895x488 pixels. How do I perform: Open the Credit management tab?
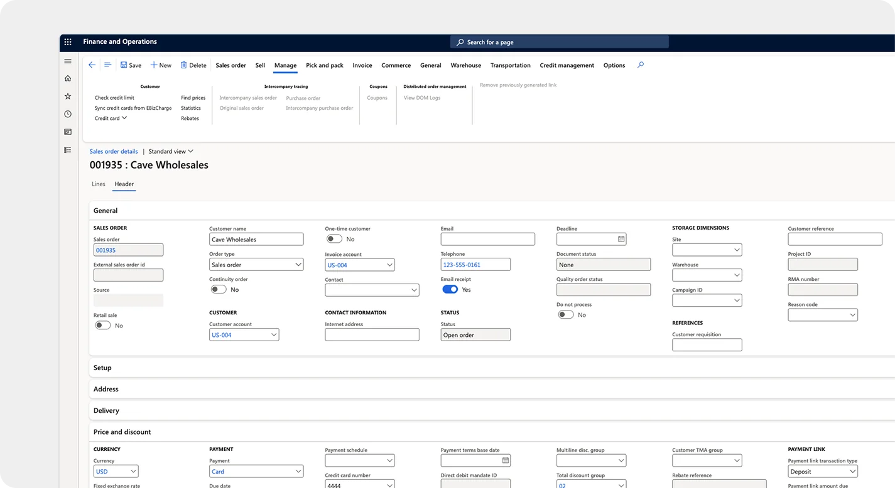coord(567,65)
